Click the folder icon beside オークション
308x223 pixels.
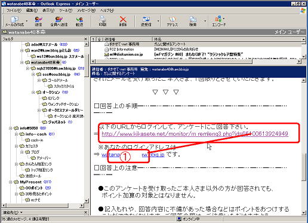(x=39, y=92)
